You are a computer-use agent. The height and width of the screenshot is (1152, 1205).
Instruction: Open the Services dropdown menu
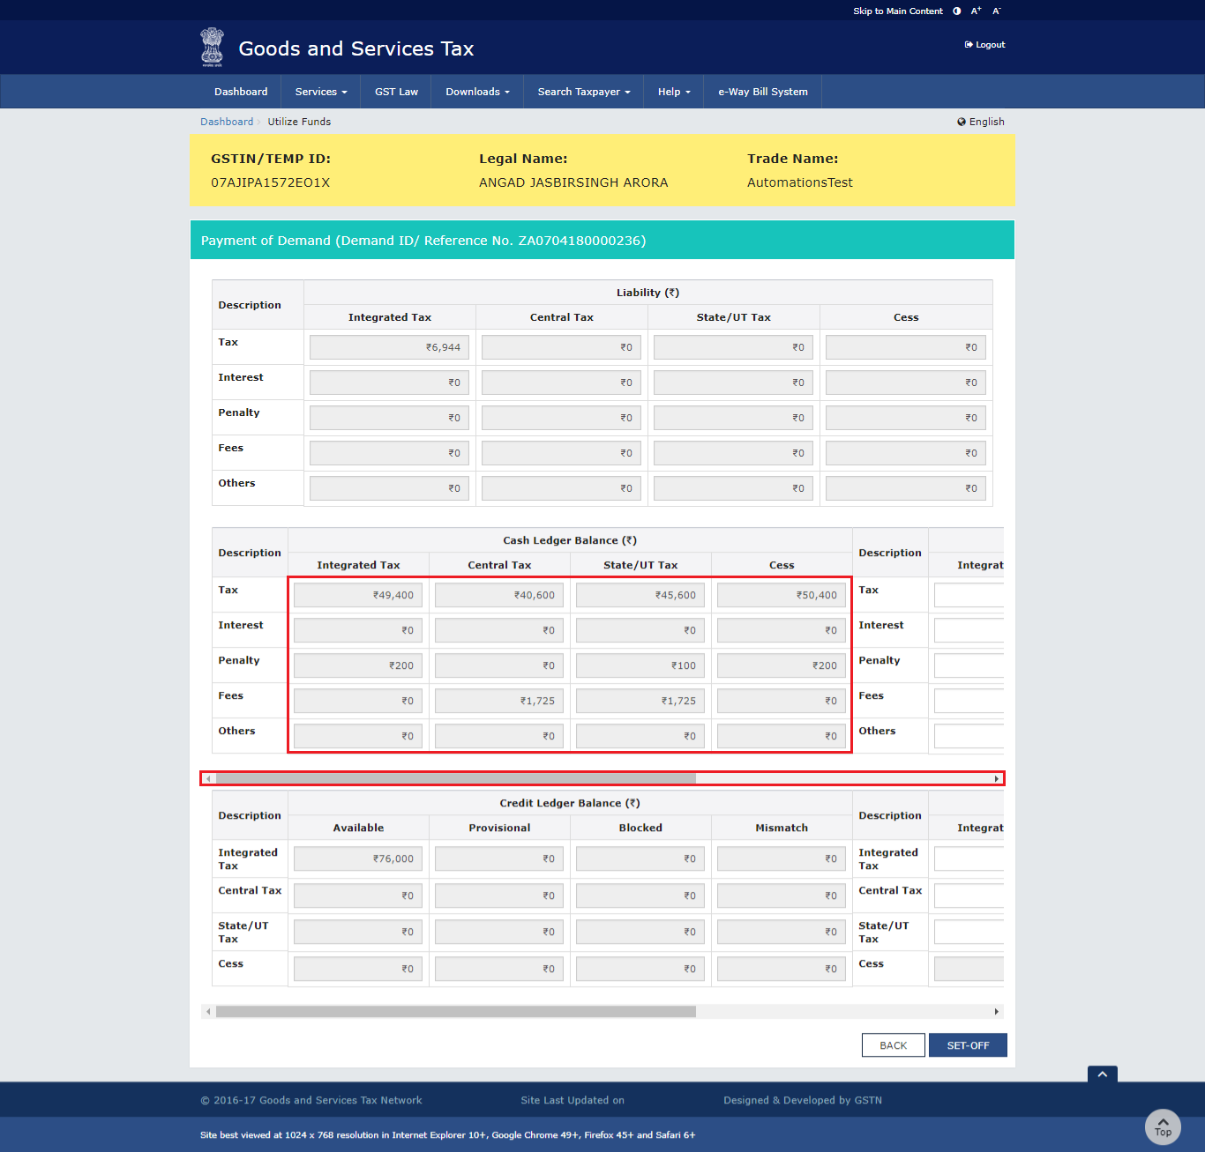(x=319, y=92)
